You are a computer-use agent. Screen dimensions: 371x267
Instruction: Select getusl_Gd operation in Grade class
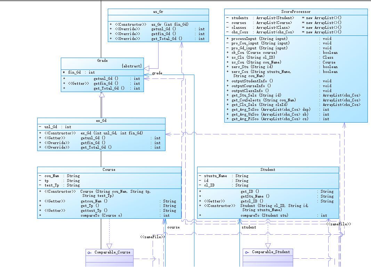coord(102,79)
